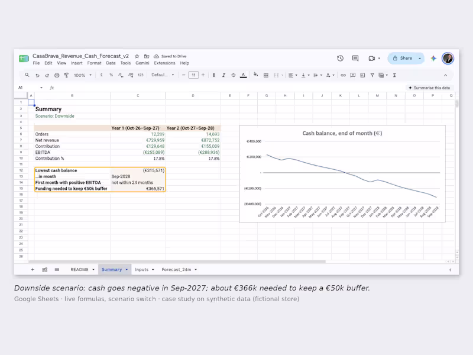The image size is (473, 355).
Task: Open the Format menu
Action: coord(94,63)
